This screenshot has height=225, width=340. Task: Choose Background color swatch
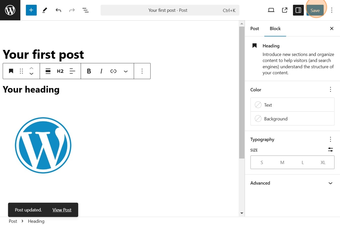[292, 119]
